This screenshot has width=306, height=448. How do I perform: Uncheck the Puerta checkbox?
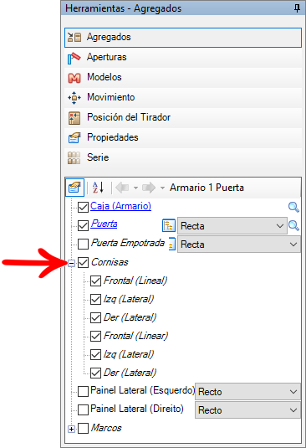click(83, 225)
